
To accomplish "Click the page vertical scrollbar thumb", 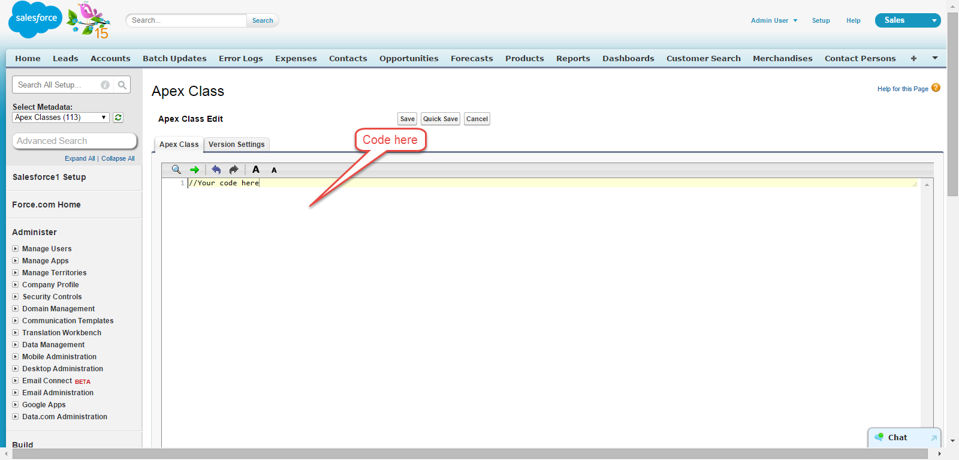I will 952,104.
